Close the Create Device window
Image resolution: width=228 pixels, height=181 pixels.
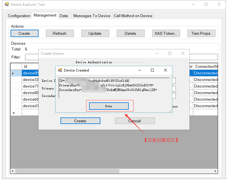point(183,53)
